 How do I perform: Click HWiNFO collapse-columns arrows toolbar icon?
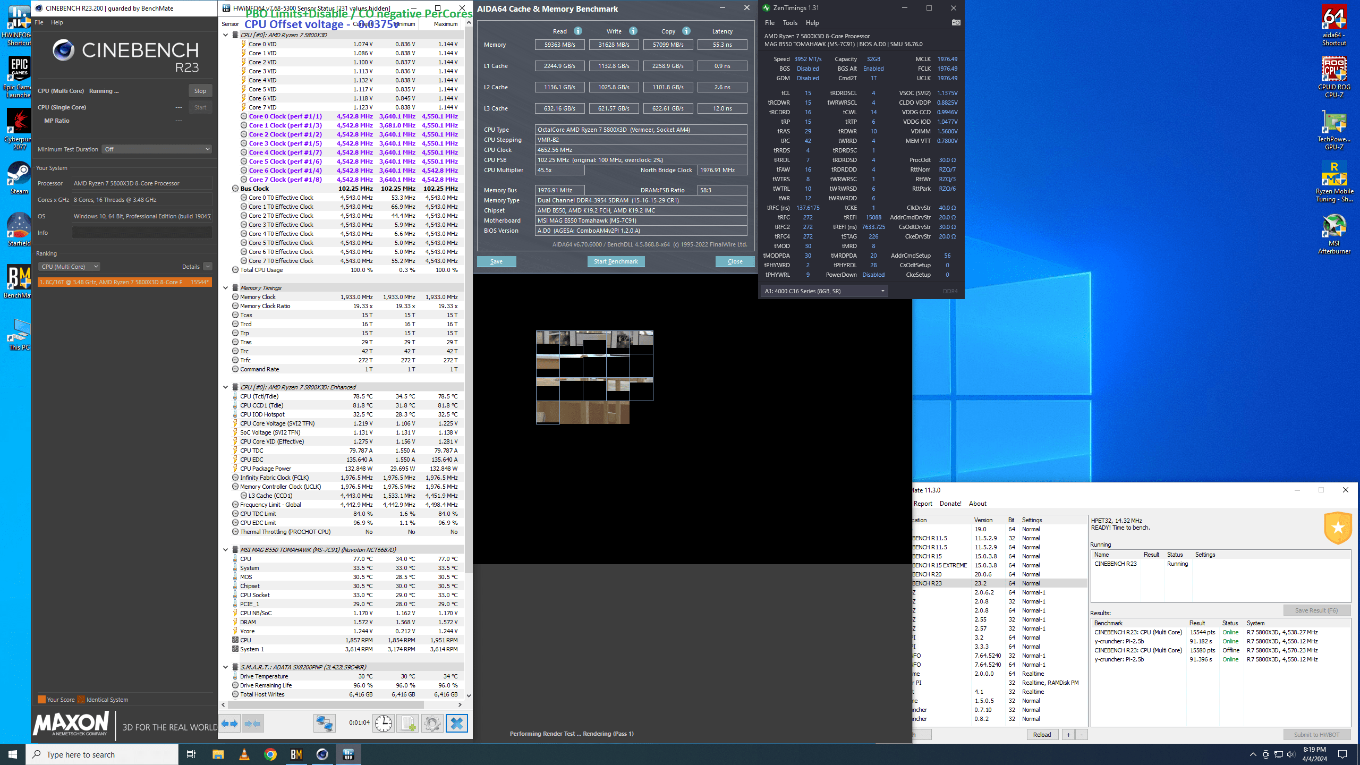pyautogui.click(x=253, y=724)
